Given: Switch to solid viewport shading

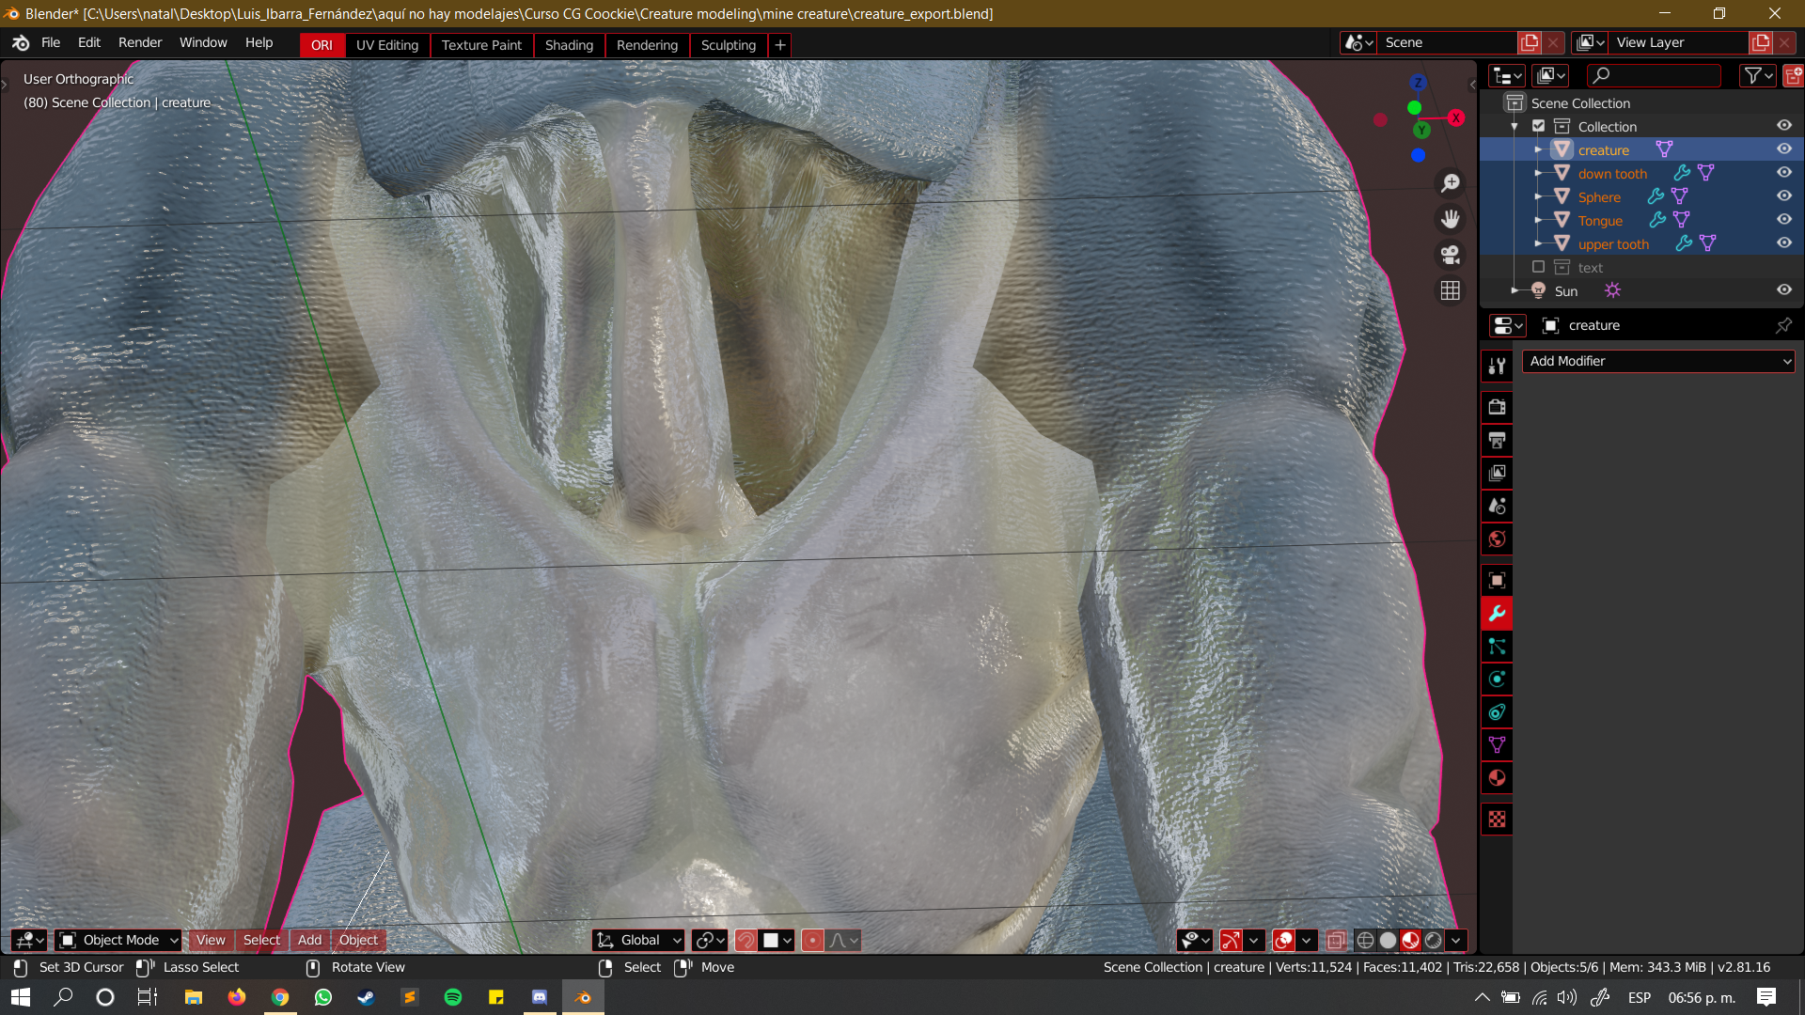Looking at the screenshot, I should click(1388, 940).
